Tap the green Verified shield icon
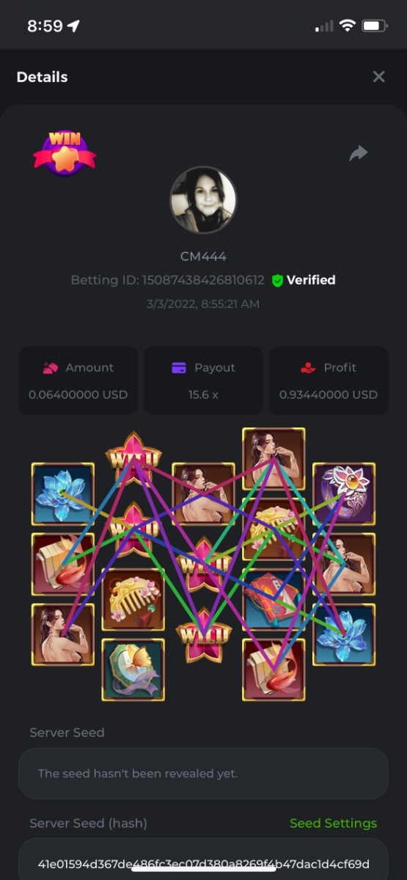 coord(277,280)
